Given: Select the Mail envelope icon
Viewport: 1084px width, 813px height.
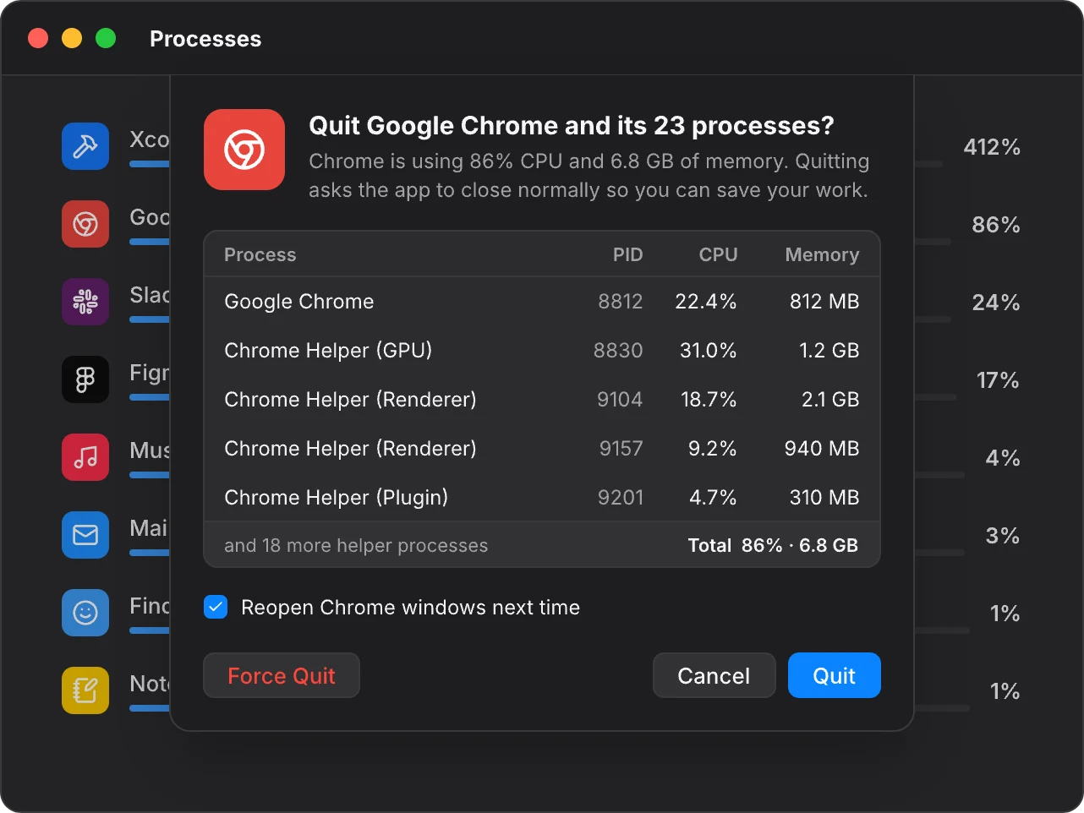Looking at the screenshot, I should pos(85,535).
